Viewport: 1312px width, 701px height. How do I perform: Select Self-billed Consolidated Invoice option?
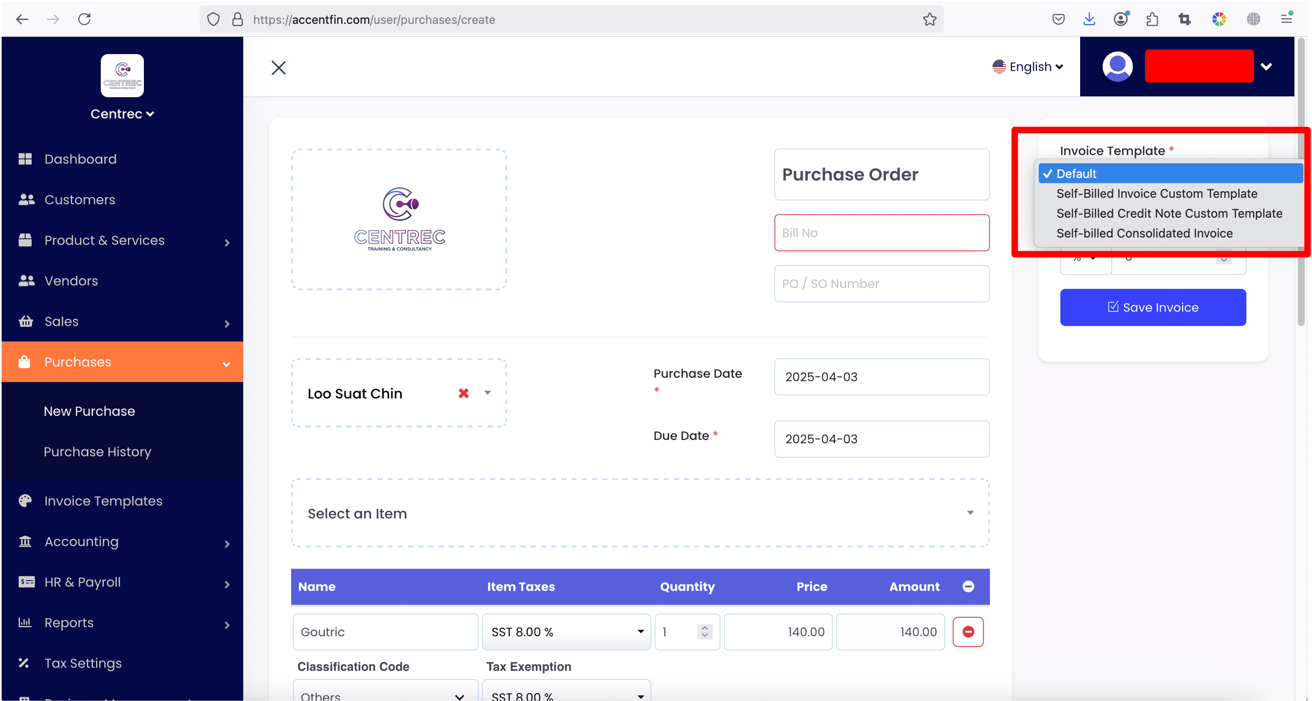[x=1144, y=233]
